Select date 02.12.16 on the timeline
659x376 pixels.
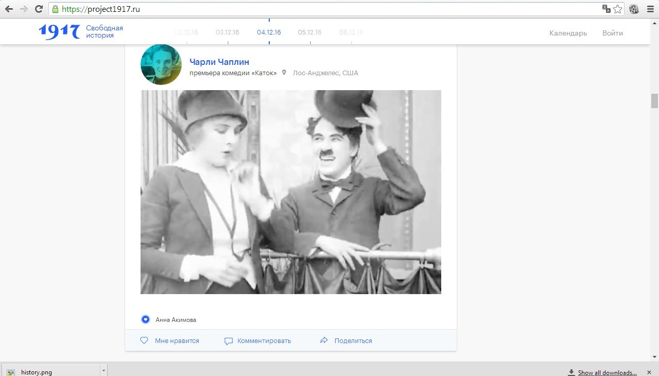pos(186,32)
